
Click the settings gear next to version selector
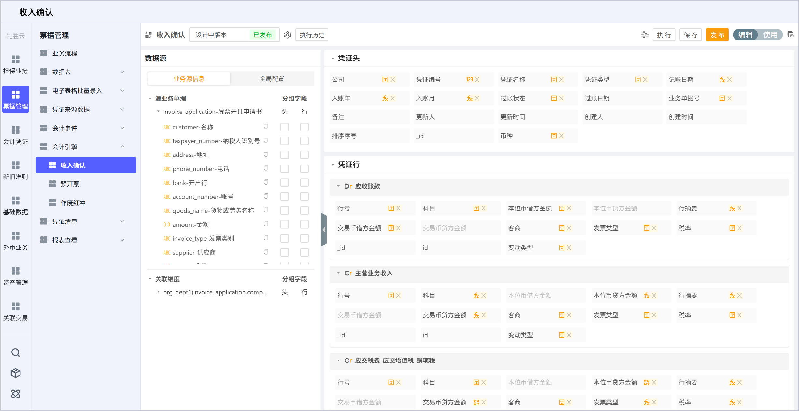[287, 35]
